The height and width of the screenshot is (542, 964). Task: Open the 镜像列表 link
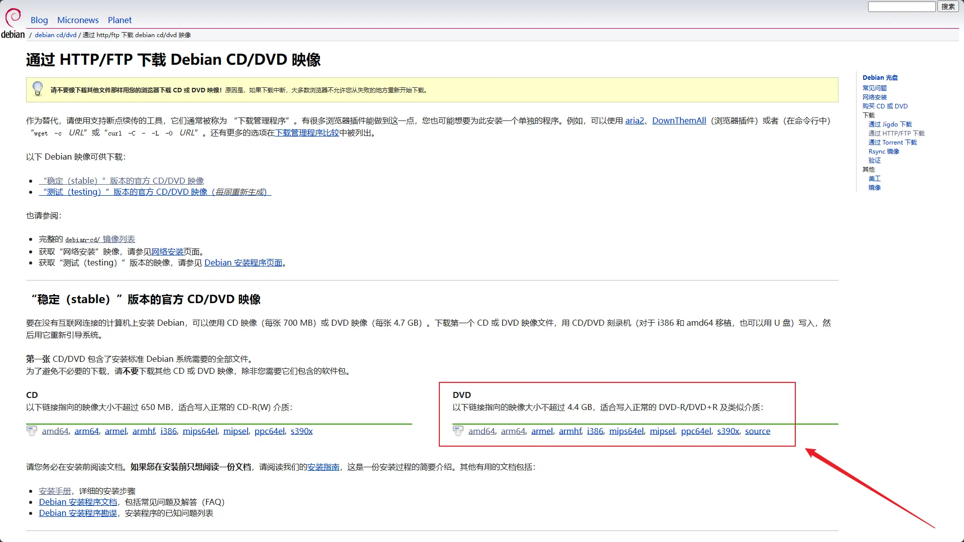(x=118, y=239)
